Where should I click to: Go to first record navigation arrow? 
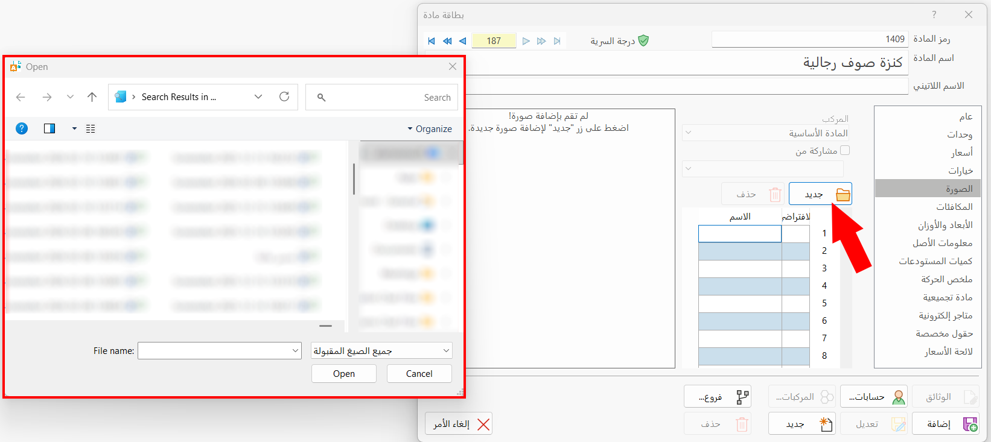pos(432,41)
